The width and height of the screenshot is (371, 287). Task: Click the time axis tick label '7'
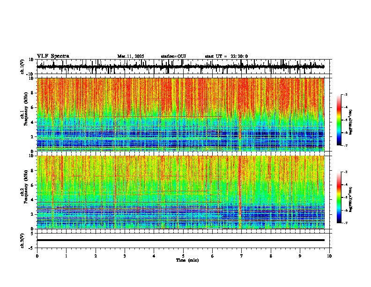tap(242, 256)
